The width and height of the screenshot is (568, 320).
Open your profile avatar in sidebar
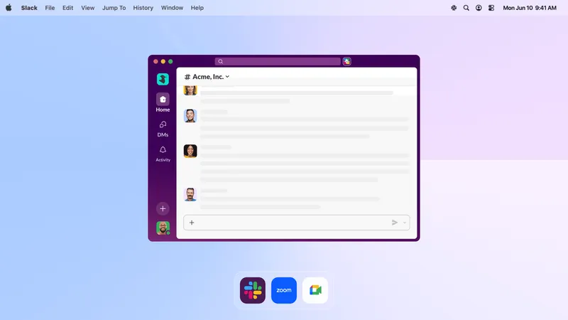click(x=163, y=228)
